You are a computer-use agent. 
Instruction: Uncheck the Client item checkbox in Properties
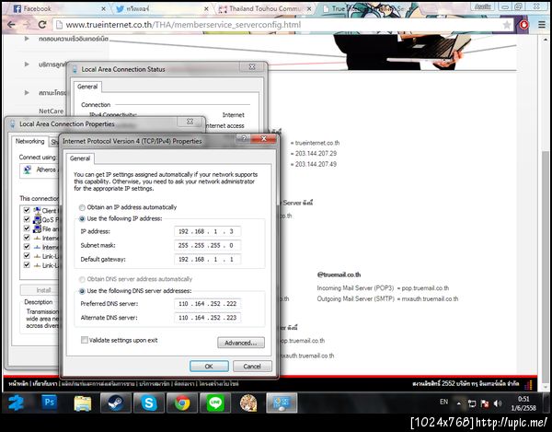(x=27, y=210)
